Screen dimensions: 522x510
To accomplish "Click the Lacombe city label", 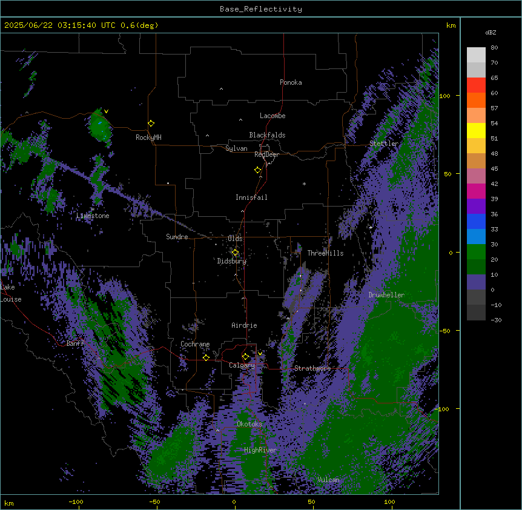I will tap(273, 116).
